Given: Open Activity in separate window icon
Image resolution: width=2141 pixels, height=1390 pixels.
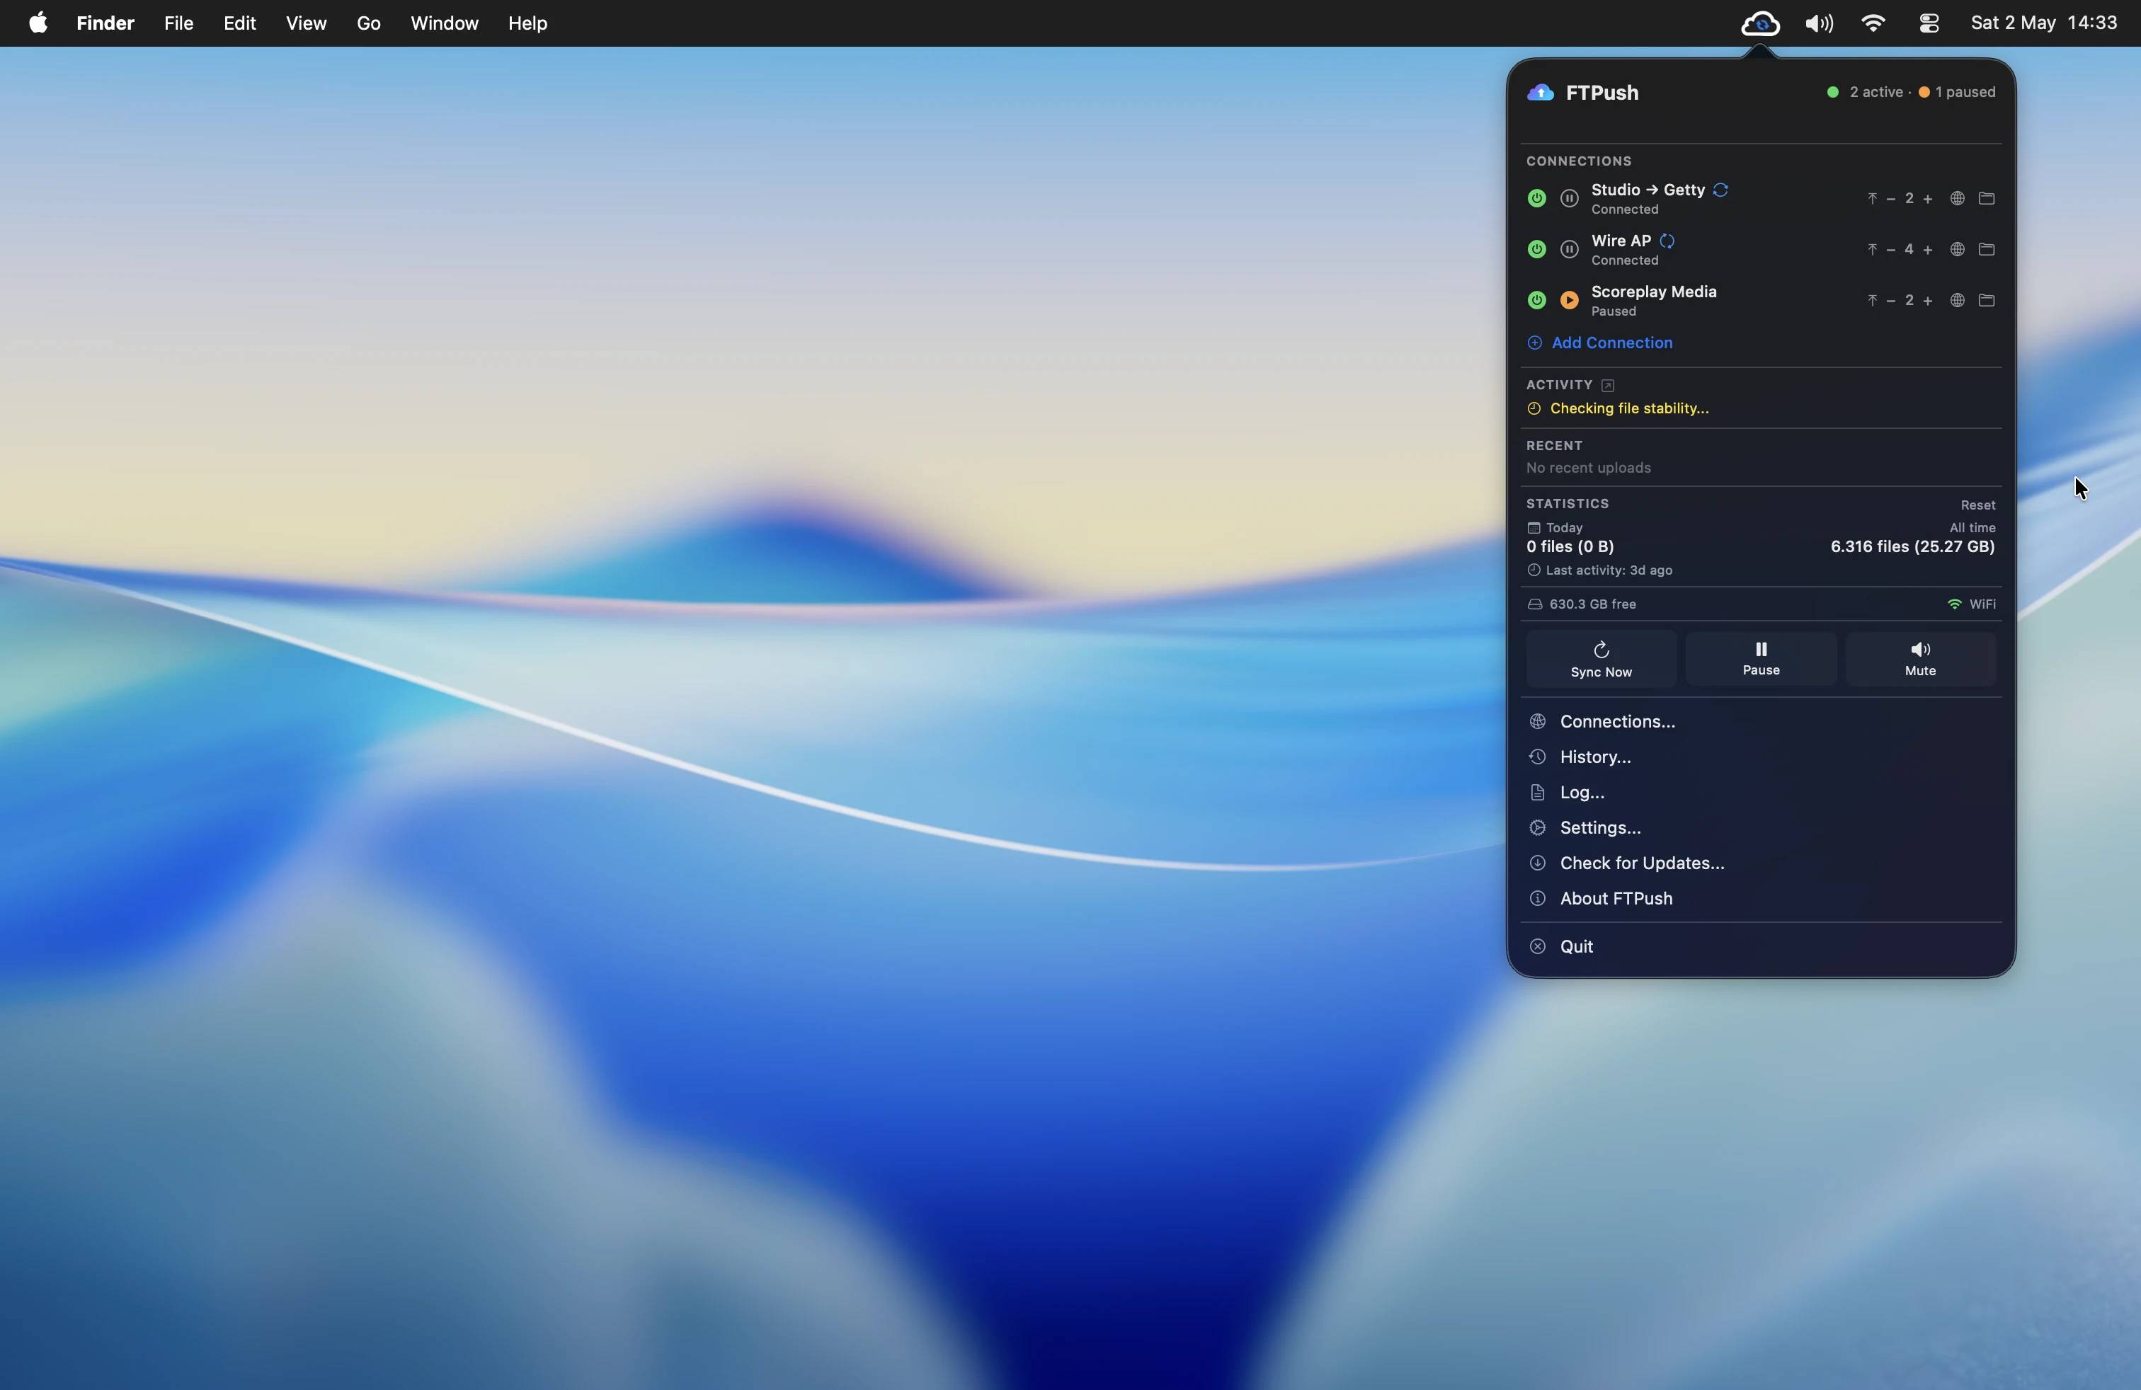Looking at the screenshot, I should (x=1608, y=386).
